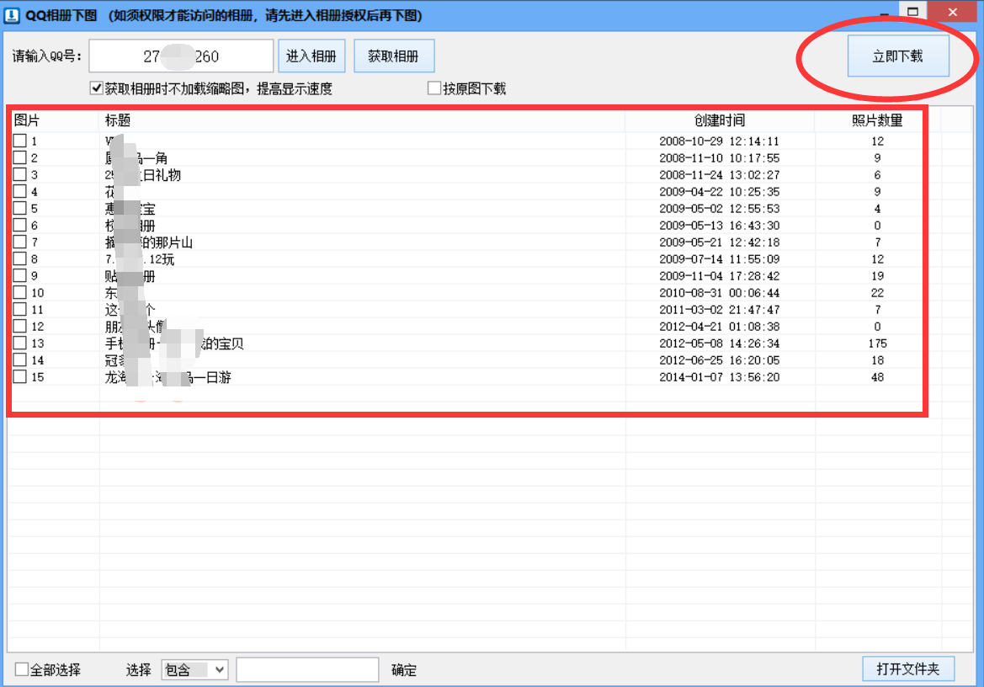The width and height of the screenshot is (984, 687).
Task: Select creation time 2008-10-29 12:14:11
Action: coord(719,141)
